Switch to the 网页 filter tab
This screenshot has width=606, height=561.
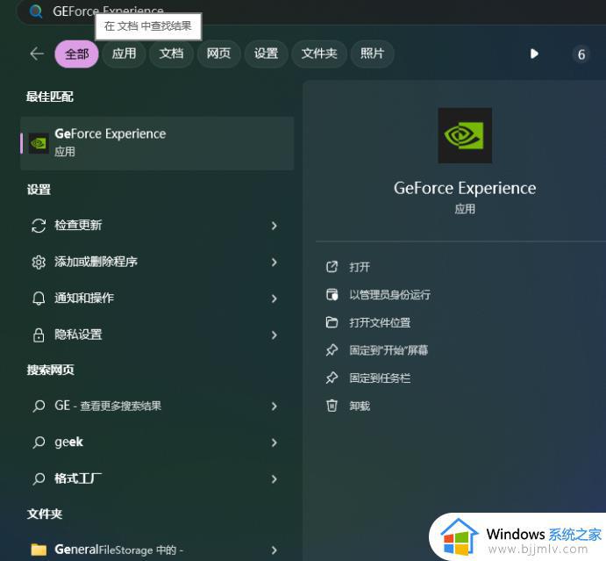(x=218, y=54)
